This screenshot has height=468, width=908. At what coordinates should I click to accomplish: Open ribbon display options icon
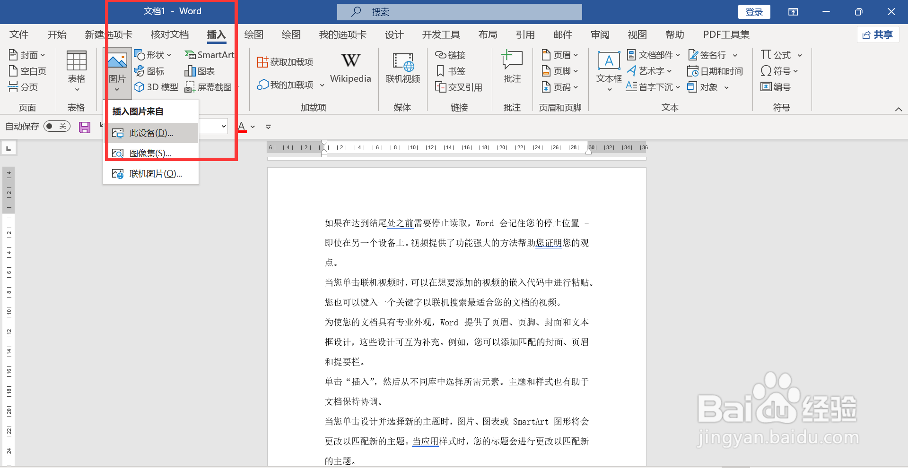(793, 12)
